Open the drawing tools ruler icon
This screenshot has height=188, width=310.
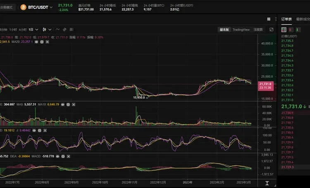coord(64,30)
